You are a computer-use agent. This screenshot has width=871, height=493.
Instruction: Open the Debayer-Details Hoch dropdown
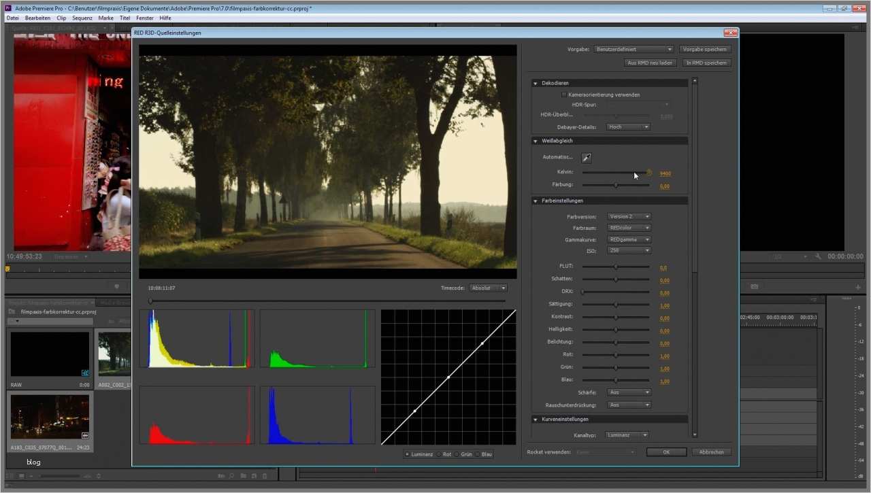pyautogui.click(x=627, y=126)
